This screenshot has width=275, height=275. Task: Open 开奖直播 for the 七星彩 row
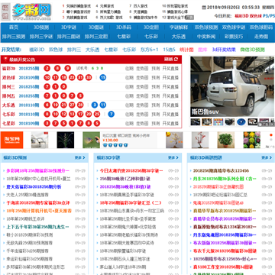click(x=170, y=124)
